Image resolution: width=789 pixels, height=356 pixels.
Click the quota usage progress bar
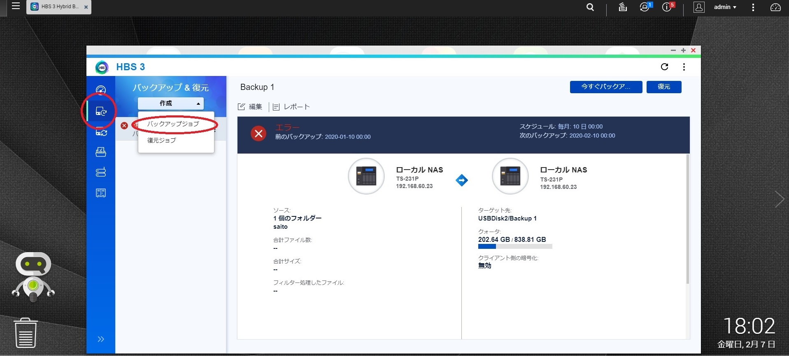(515, 247)
